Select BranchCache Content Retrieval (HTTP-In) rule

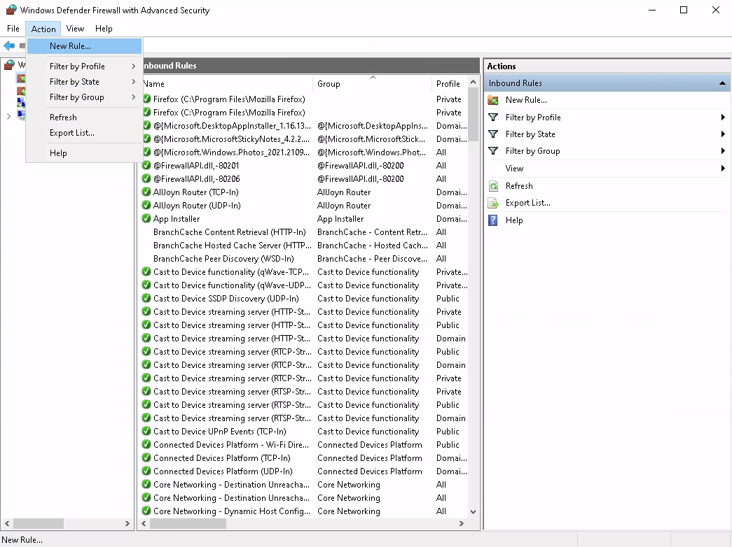(x=305, y=232)
